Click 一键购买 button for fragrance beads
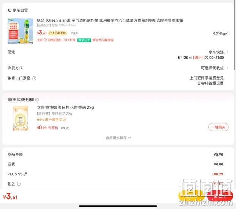 click(219, 127)
